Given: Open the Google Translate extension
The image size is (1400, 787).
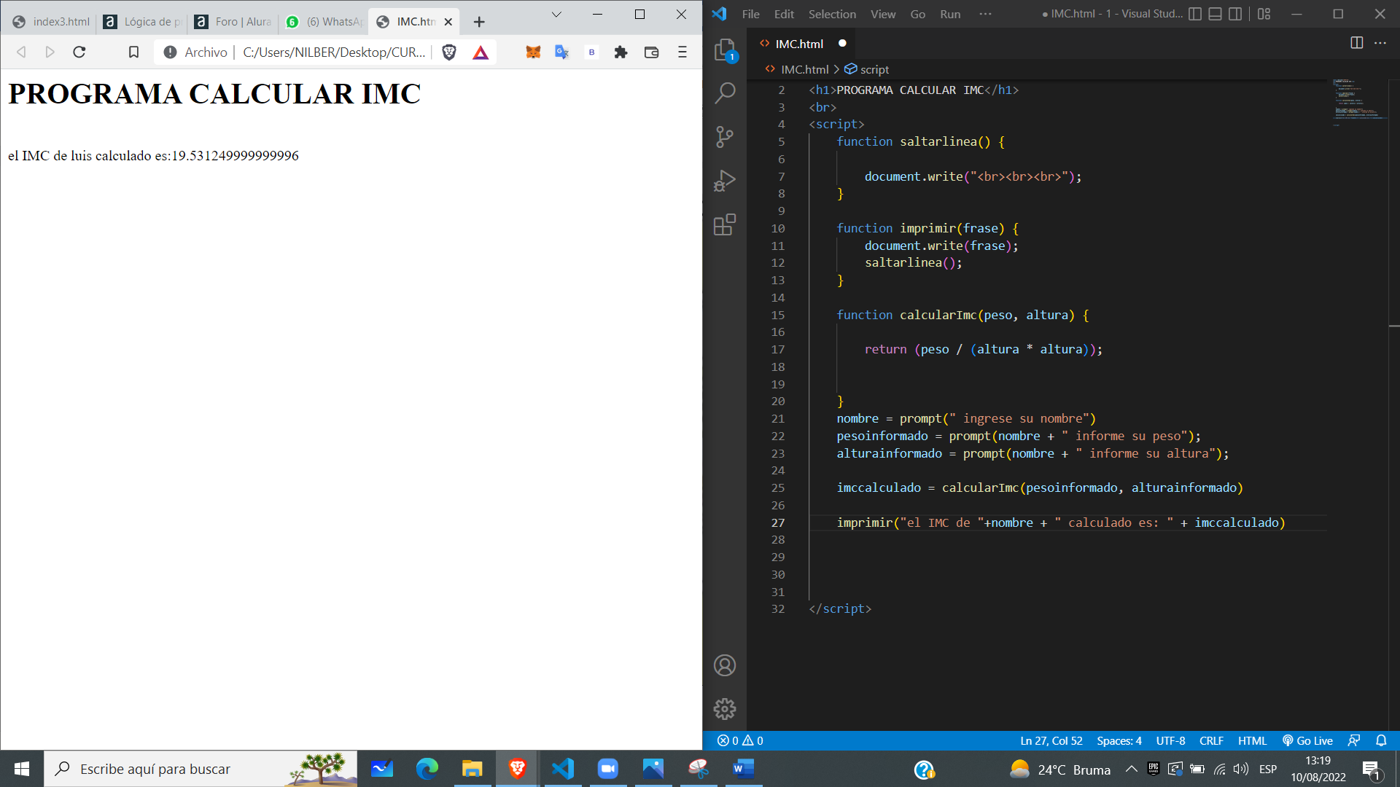Looking at the screenshot, I should point(562,52).
